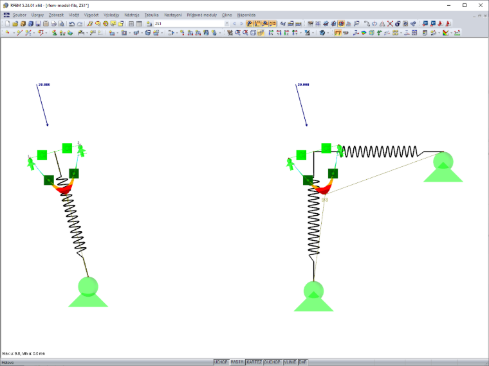This screenshot has height=366, width=489.
Task: Click the green nodal support figure icon
Action: (x=54, y=33)
